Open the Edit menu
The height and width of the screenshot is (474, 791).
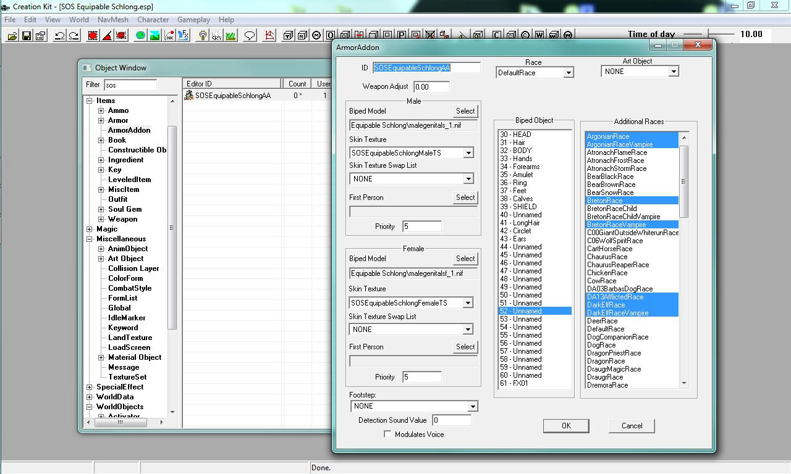(x=30, y=20)
